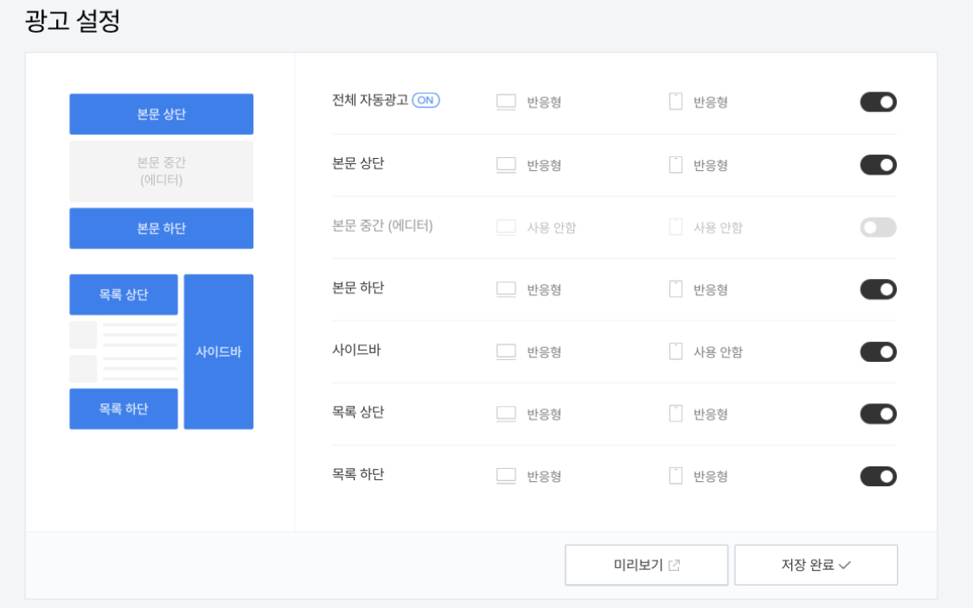This screenshot has height=608, width=973.
Task: Select the 목록 하단 block in the layout preview
Action: click(x=124, y=408)
